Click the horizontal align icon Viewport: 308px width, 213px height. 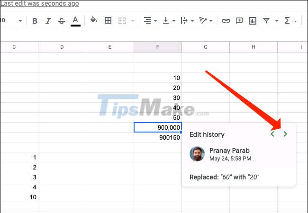(x=147, y=20)
